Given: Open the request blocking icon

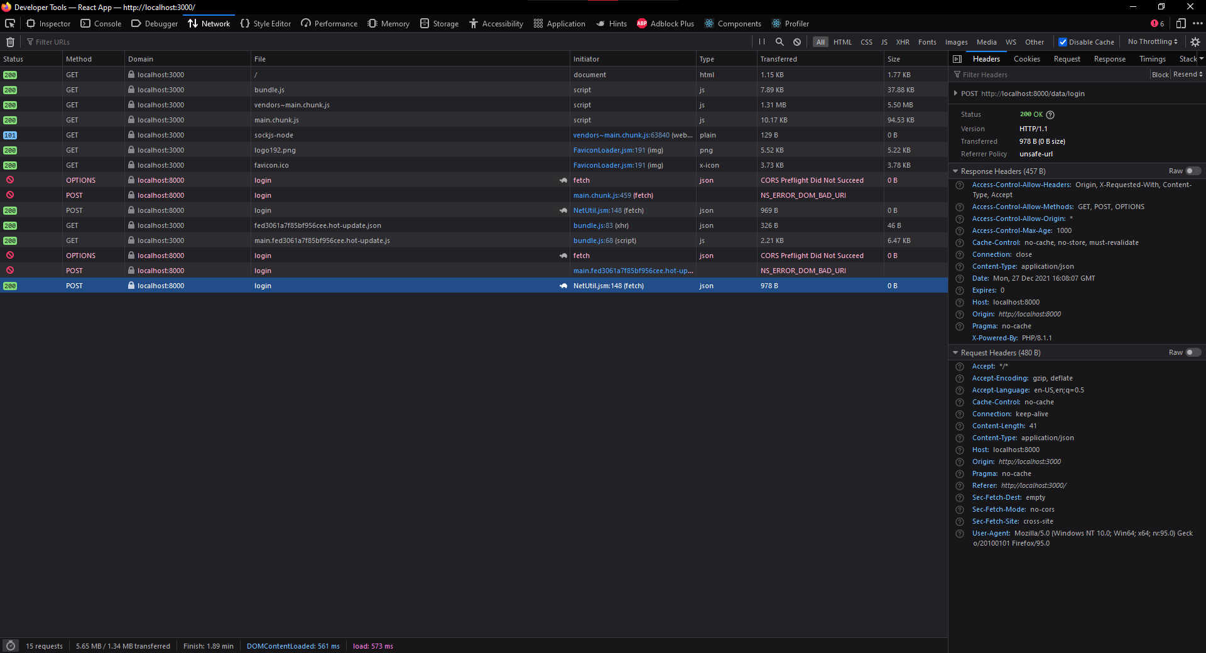Looking at the screenshot, I should 797,42.
